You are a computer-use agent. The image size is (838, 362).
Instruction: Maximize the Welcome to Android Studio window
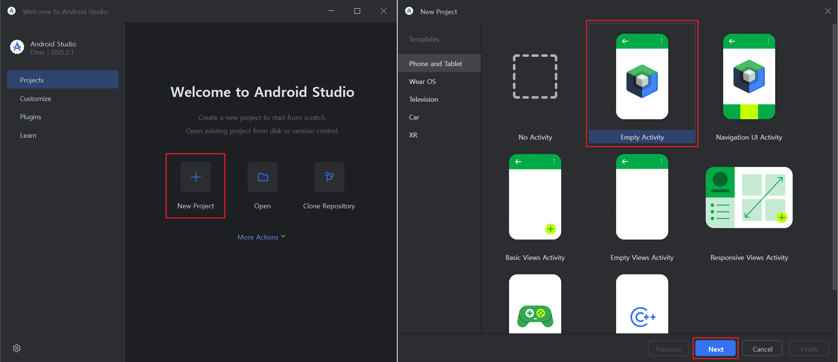point(357,11)
